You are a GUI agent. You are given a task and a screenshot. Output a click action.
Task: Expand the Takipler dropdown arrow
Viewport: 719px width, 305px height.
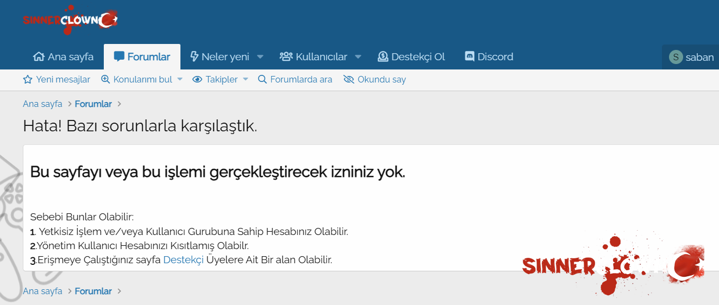pos(245,80)
